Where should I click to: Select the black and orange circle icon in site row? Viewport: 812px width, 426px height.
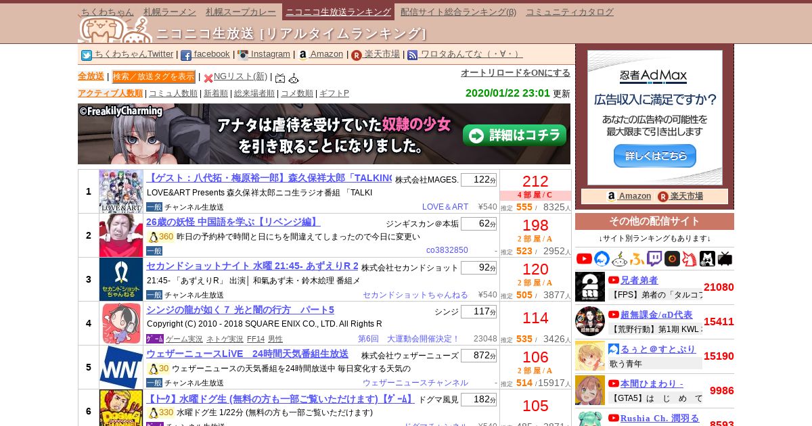coord(672,258)
